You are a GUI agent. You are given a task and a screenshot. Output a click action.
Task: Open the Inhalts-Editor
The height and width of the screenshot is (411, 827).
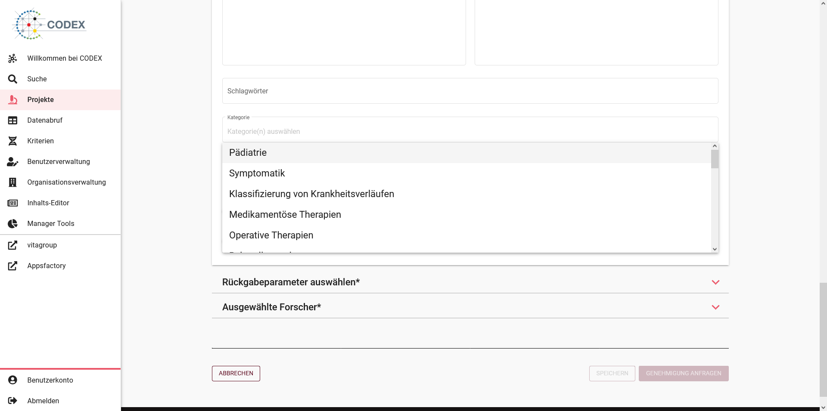coord(60,203)
